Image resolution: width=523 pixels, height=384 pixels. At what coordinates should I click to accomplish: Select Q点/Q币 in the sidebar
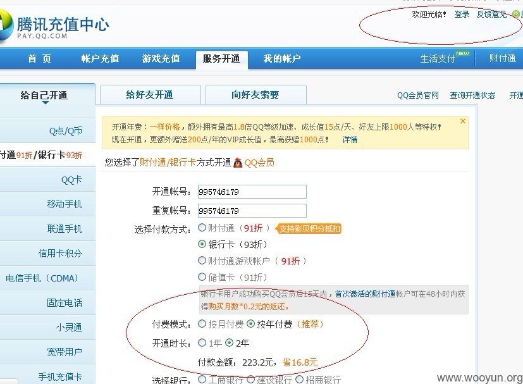click(x=66, y=131)
